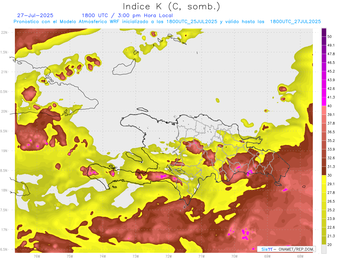Click the '49.1' colorbar value
337x260 pixels.
[x=331, y=45]
